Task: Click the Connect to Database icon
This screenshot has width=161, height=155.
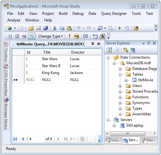Action: 125,50
